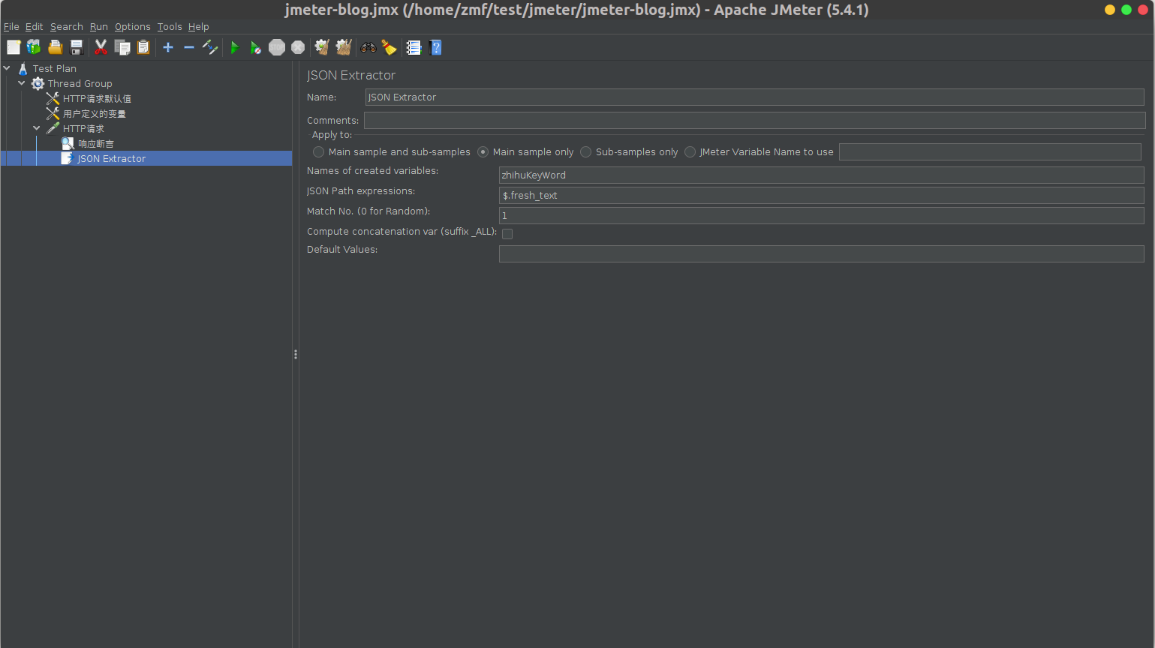1155x648 pixels.
Task: Collapse the HTTP请求 tree node
Action: [37, 128]
